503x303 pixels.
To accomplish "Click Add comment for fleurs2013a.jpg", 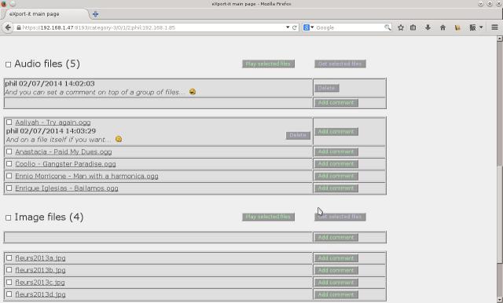I will [x=336, y=257].
